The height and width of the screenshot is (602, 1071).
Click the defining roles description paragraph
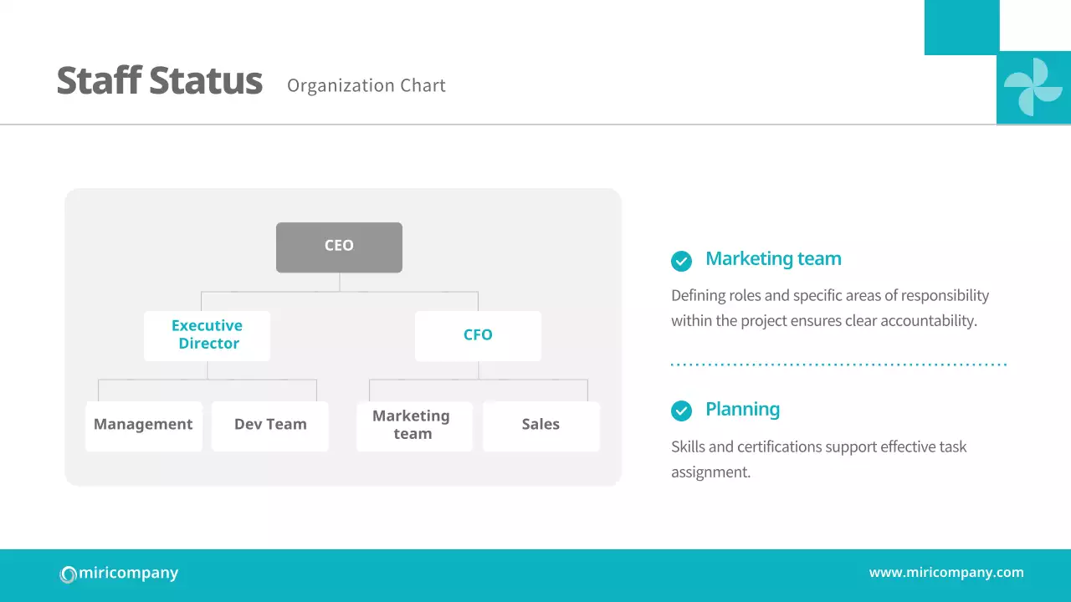[829, 308]
